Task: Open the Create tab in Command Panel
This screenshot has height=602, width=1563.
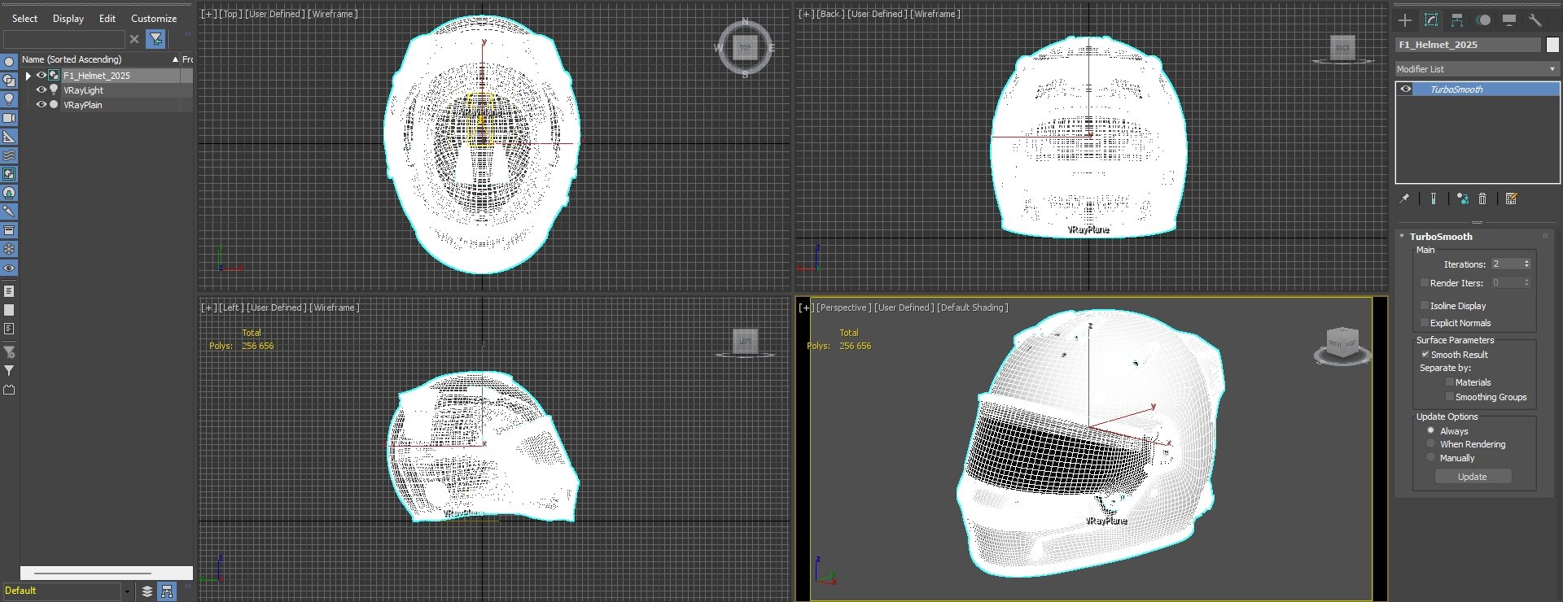Action: [1405, 20]
